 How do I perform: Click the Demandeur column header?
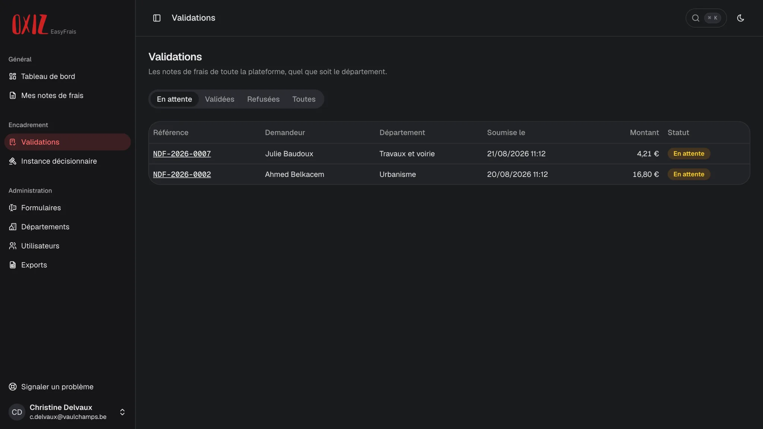point(285,133)
